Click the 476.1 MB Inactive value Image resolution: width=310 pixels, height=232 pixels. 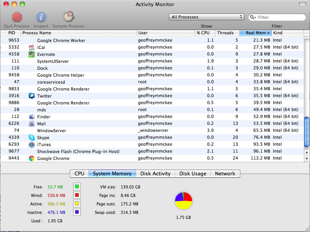56,212
